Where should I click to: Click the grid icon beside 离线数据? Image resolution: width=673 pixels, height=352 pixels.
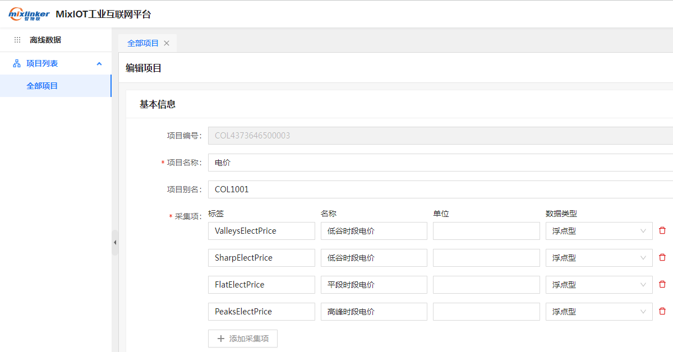17,40
